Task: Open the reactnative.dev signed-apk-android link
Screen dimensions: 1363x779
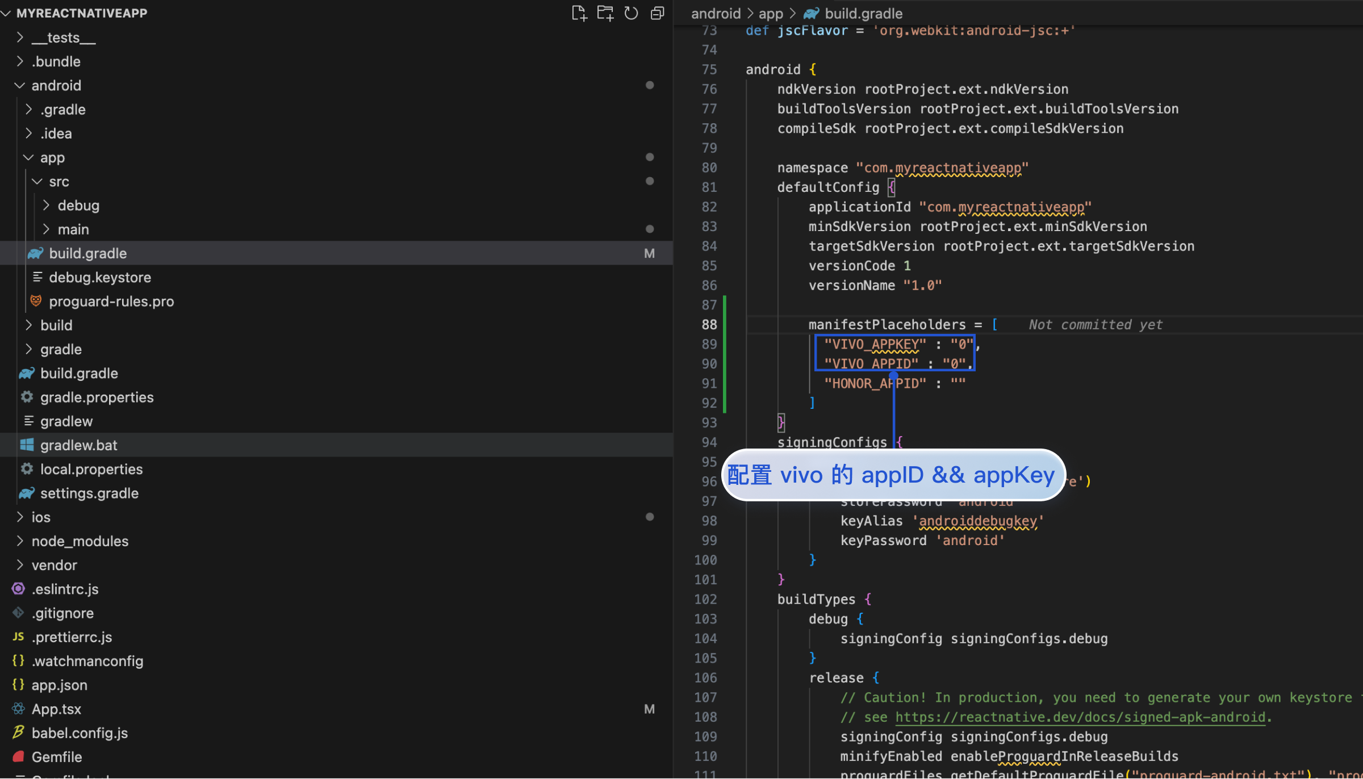Action: pyautogui.click(x=1080, y=717)
